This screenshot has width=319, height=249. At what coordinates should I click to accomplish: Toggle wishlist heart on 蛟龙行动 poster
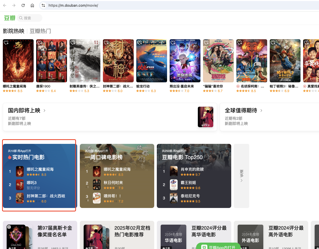pos(140,43)
